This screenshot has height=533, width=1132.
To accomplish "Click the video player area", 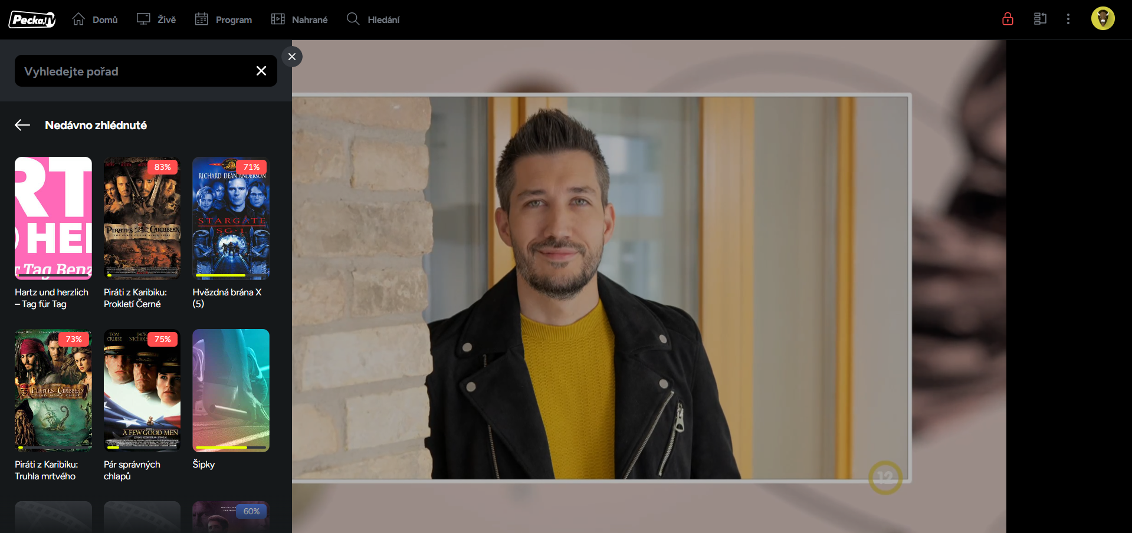I will tap(649, 287).
